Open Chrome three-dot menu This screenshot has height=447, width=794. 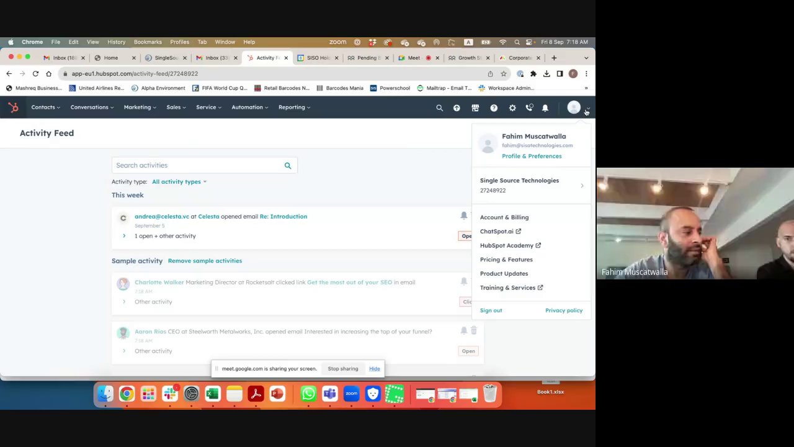586,73
